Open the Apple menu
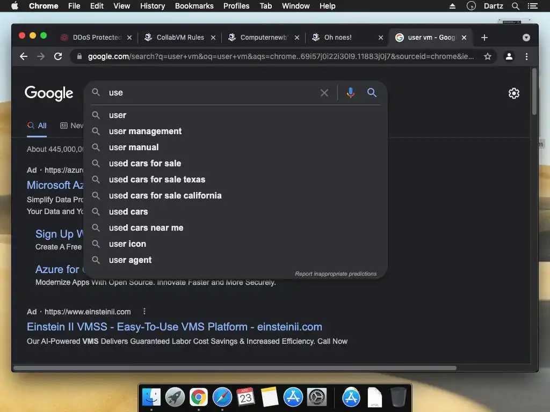 pos(15,6)
